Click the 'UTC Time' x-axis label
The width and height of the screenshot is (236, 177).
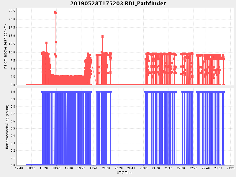point(125,173)
